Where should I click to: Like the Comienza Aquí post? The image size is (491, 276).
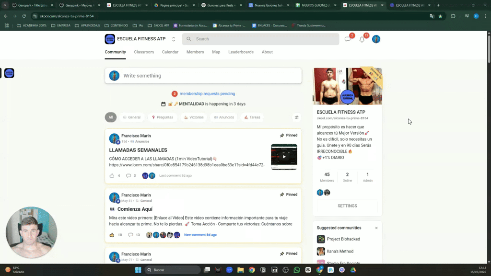click(x=112, y=235)
